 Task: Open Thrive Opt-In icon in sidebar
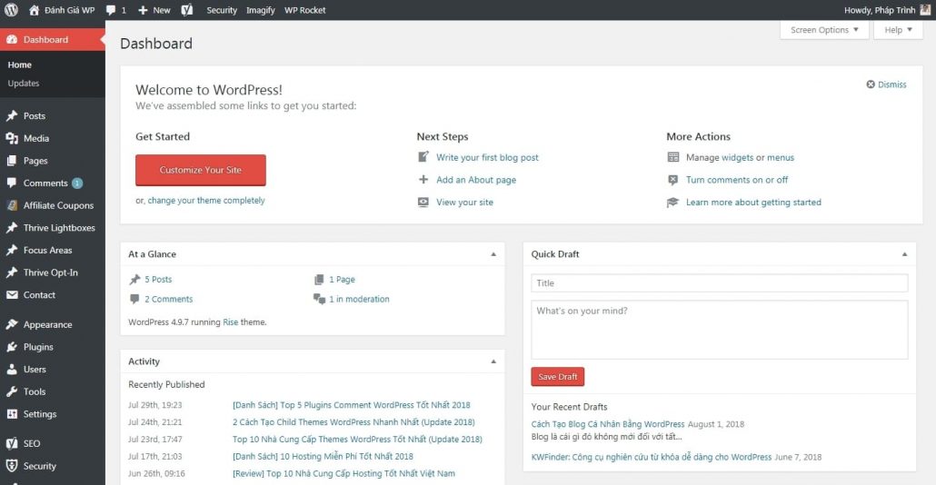[12, 272]
